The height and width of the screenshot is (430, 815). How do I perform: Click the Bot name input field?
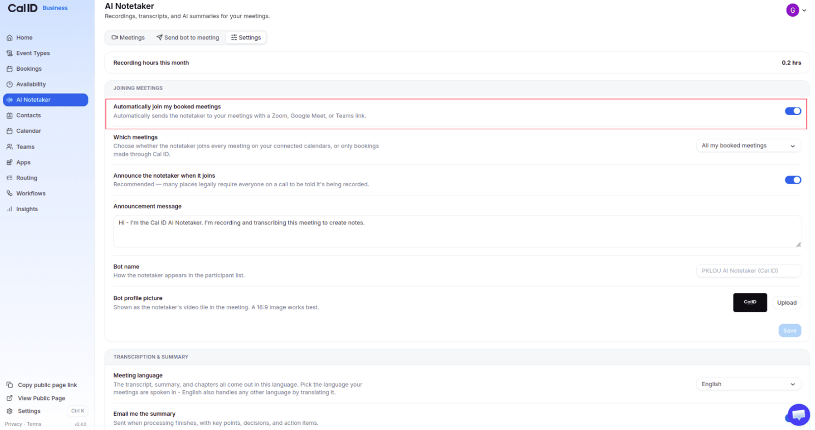click(748, 271)
